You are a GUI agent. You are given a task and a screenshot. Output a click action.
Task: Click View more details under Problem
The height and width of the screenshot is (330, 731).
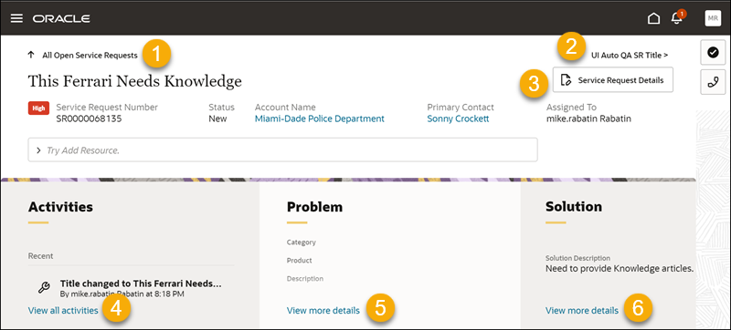pyautogui.click(x=323, y=310)
